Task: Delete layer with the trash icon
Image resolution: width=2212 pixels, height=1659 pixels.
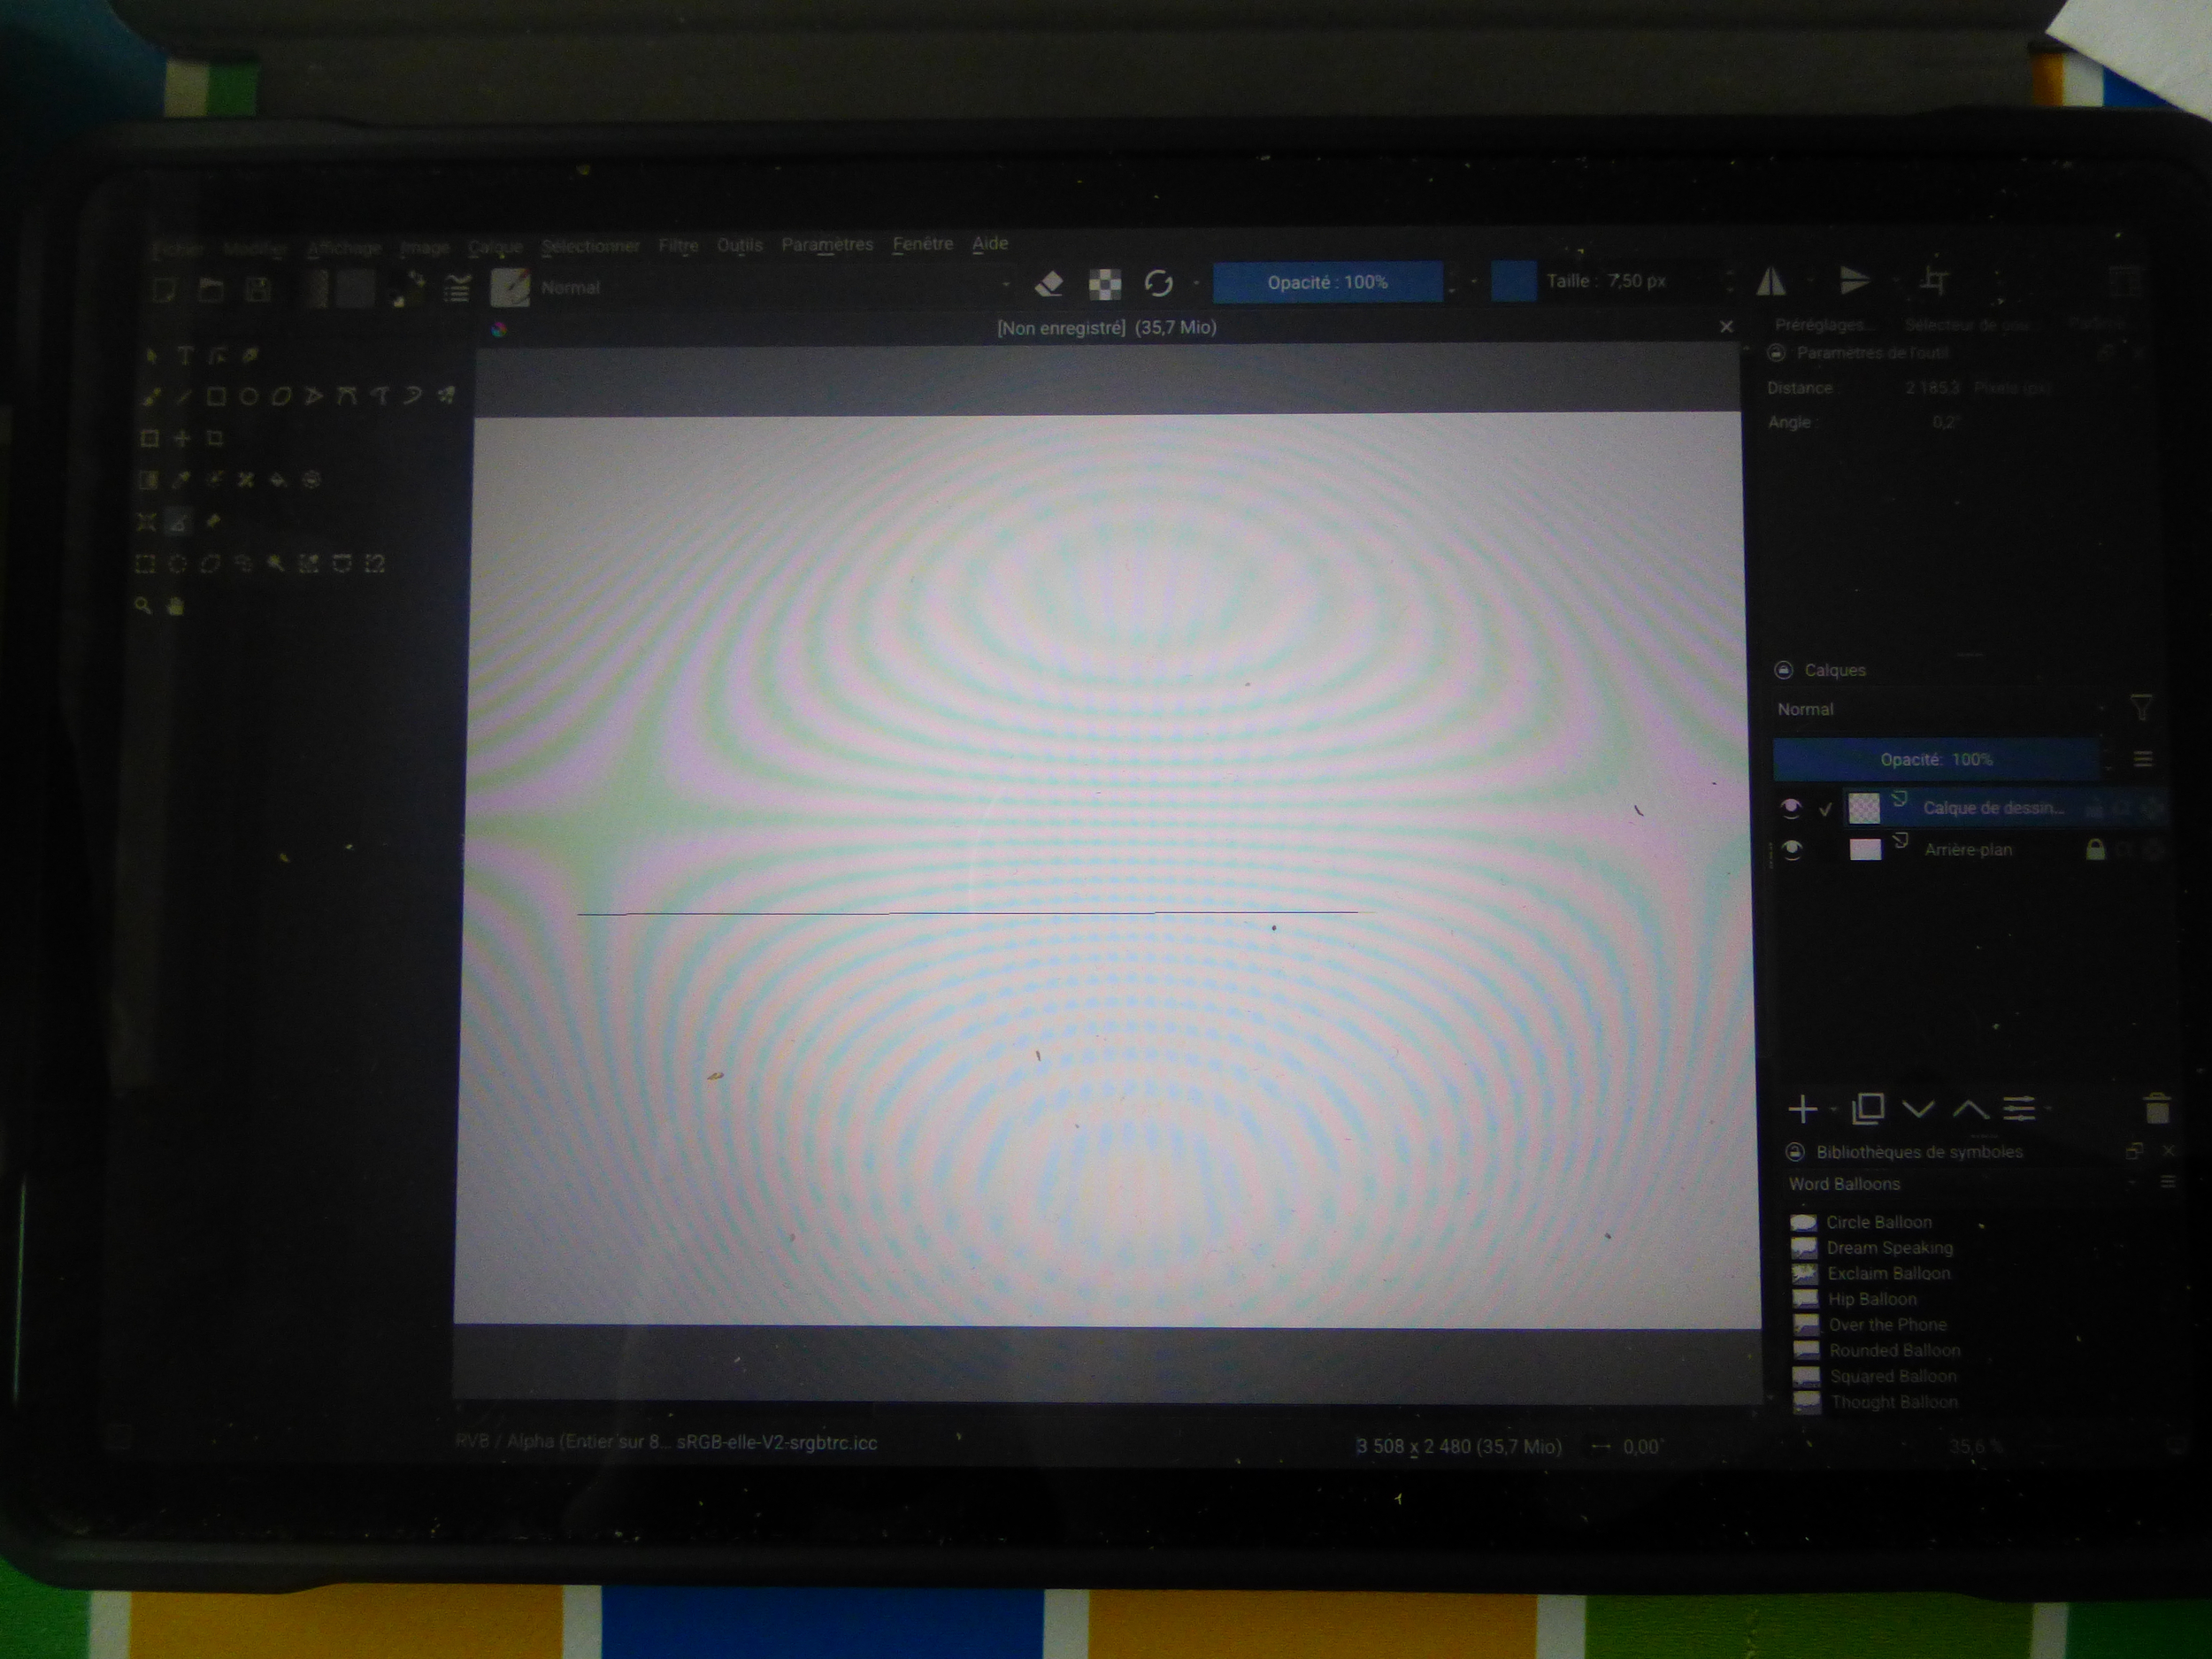Action: click(x=2157, y=1108)
